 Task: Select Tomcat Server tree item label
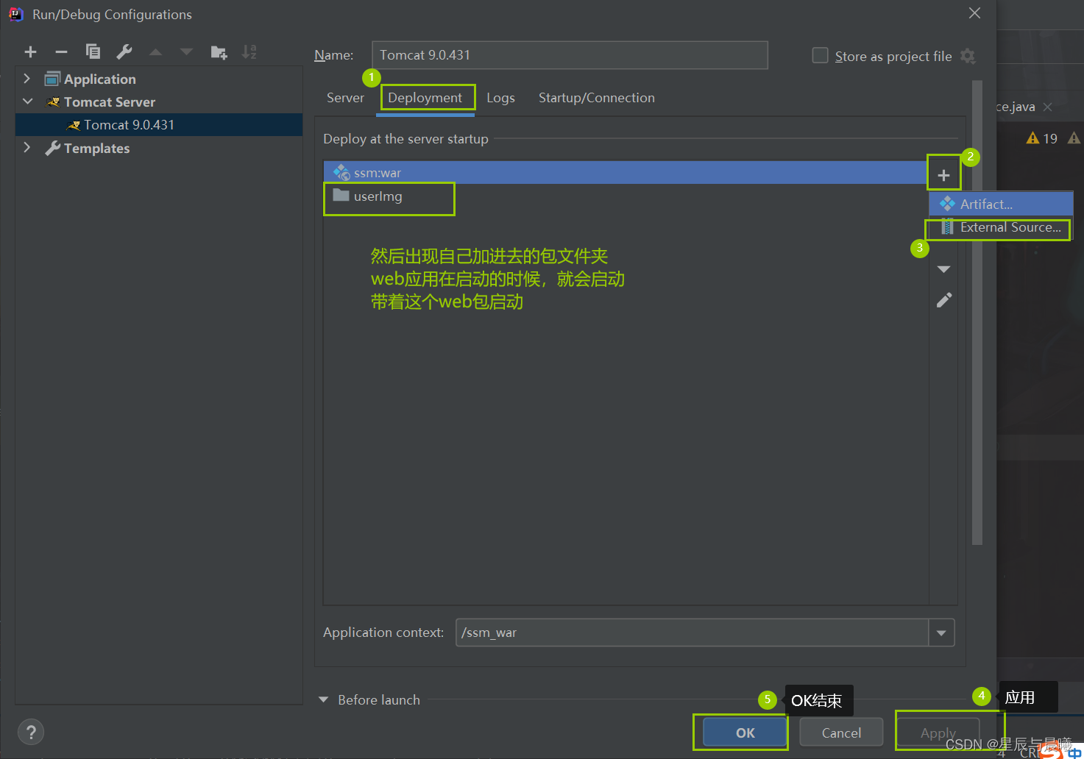coord(110,101)
